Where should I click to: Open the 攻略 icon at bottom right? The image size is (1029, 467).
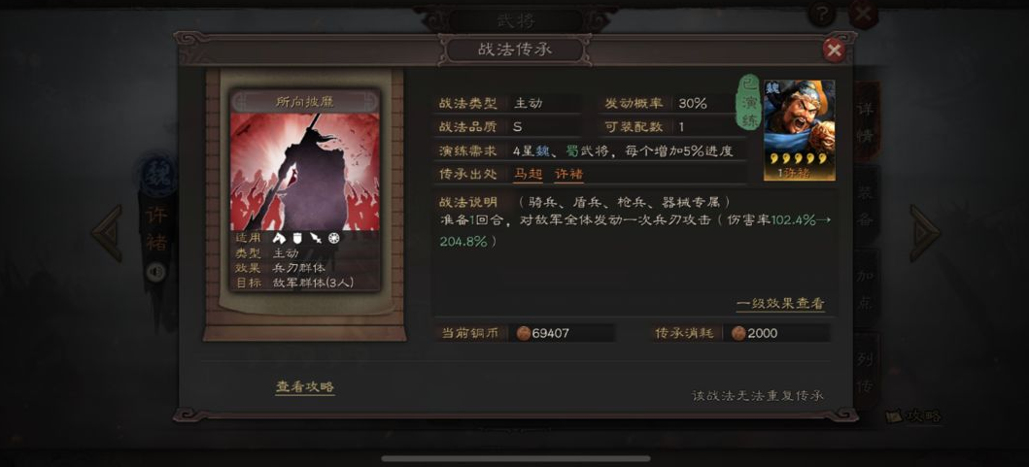[x=913, y=416]
